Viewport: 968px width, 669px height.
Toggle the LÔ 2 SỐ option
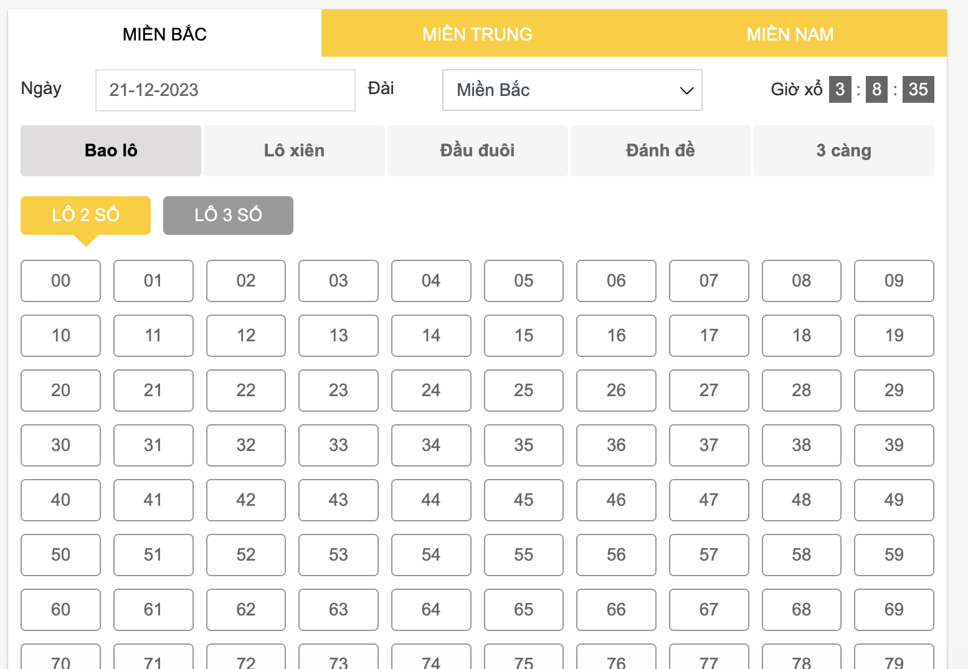pyautogui.click(x=85, y=214)
